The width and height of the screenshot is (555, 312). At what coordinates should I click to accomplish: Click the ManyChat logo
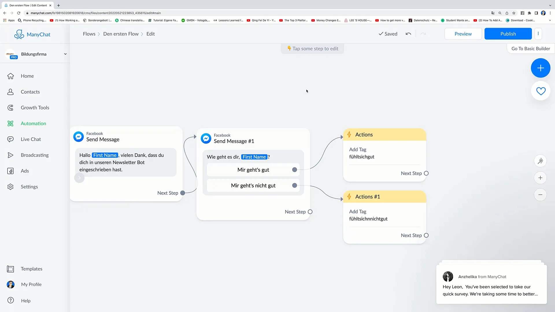[32, 34]
